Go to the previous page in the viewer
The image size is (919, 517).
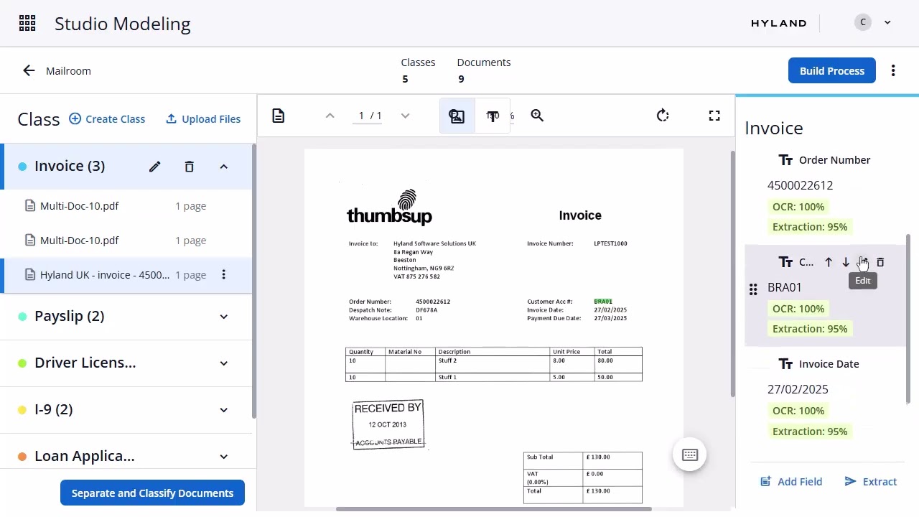[330, 116]
